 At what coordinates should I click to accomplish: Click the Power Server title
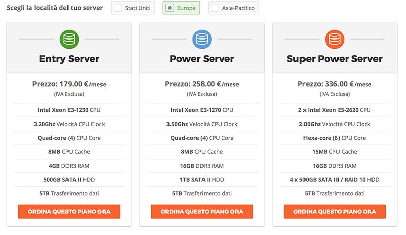[x=202, y=59]
